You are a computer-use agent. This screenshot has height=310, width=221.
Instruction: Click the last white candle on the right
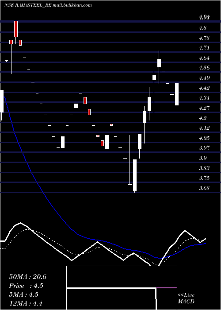[x=177, y=94]
